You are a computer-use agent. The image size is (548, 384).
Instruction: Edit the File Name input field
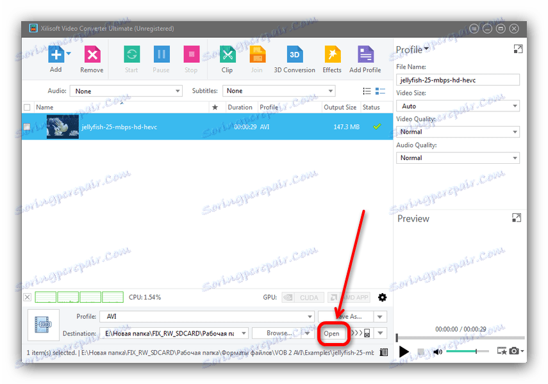click(x=458, y=80)
